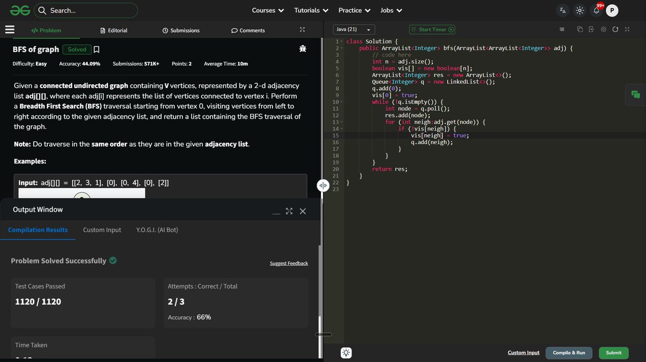Click the "Points: 2" label

click(x=181, y=64)
